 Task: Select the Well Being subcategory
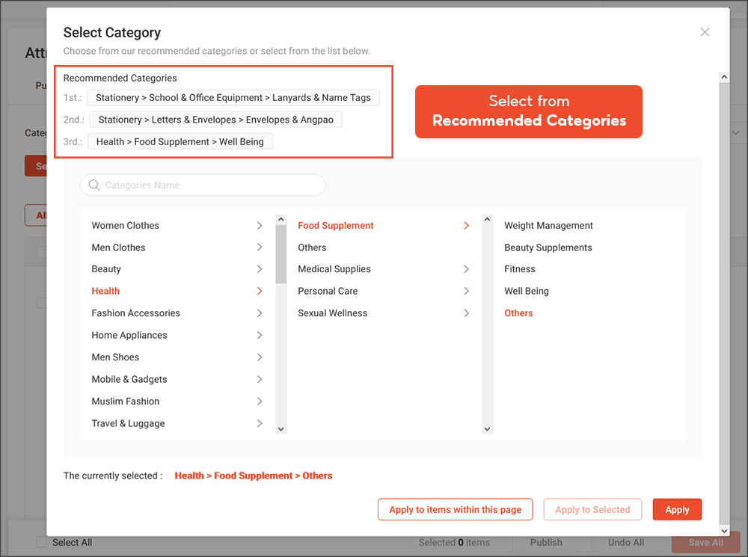(527, 291)
